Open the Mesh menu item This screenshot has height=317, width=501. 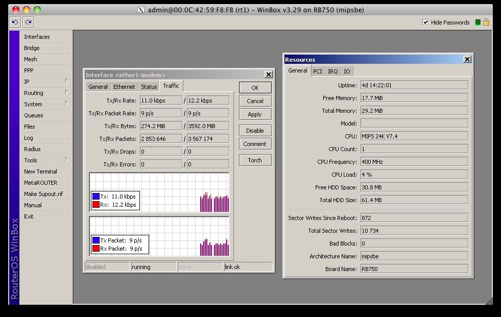pos(46,59)
